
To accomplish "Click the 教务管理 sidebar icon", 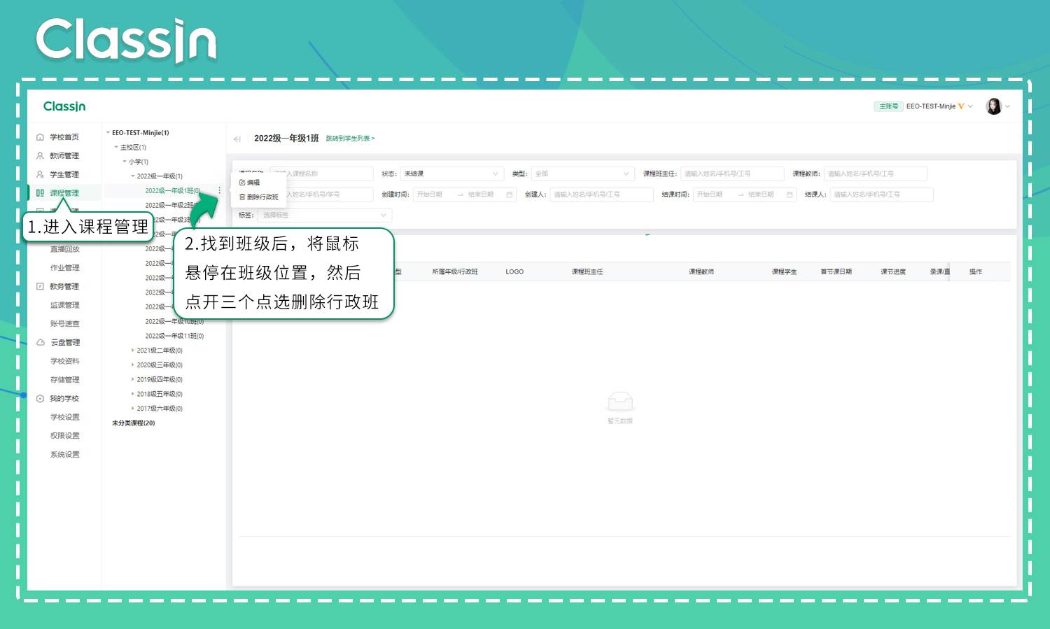I will pos(40,286).
